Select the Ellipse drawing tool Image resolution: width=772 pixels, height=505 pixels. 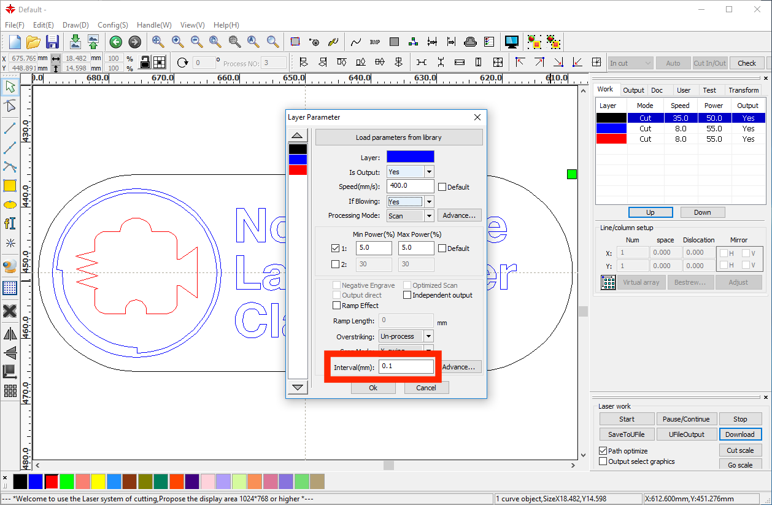[10, 205]
